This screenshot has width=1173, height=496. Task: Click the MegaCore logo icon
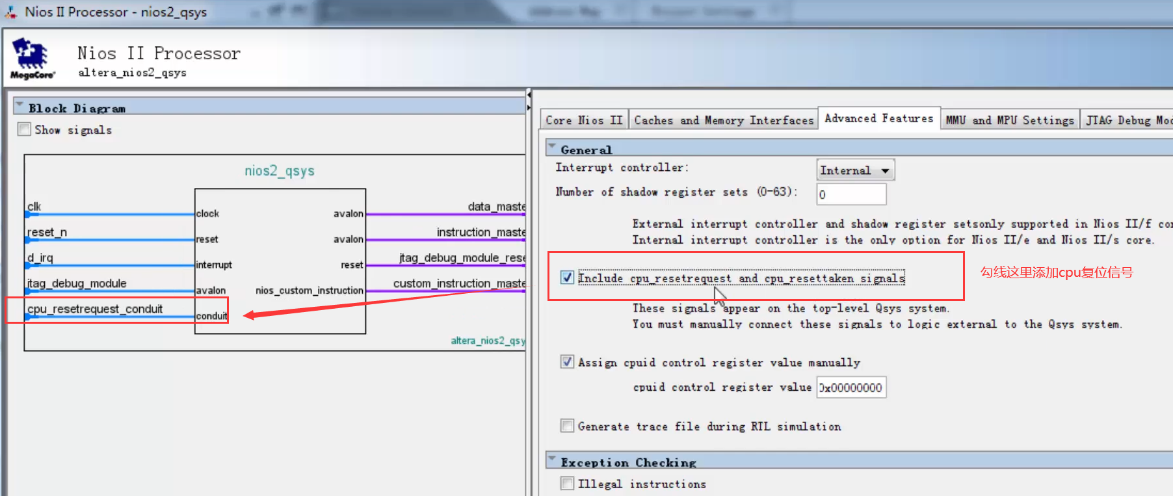point(32,58)
